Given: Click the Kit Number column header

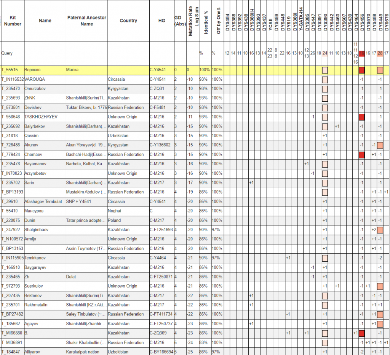Looking at the screenshot, I should click(x=12, y=21).
